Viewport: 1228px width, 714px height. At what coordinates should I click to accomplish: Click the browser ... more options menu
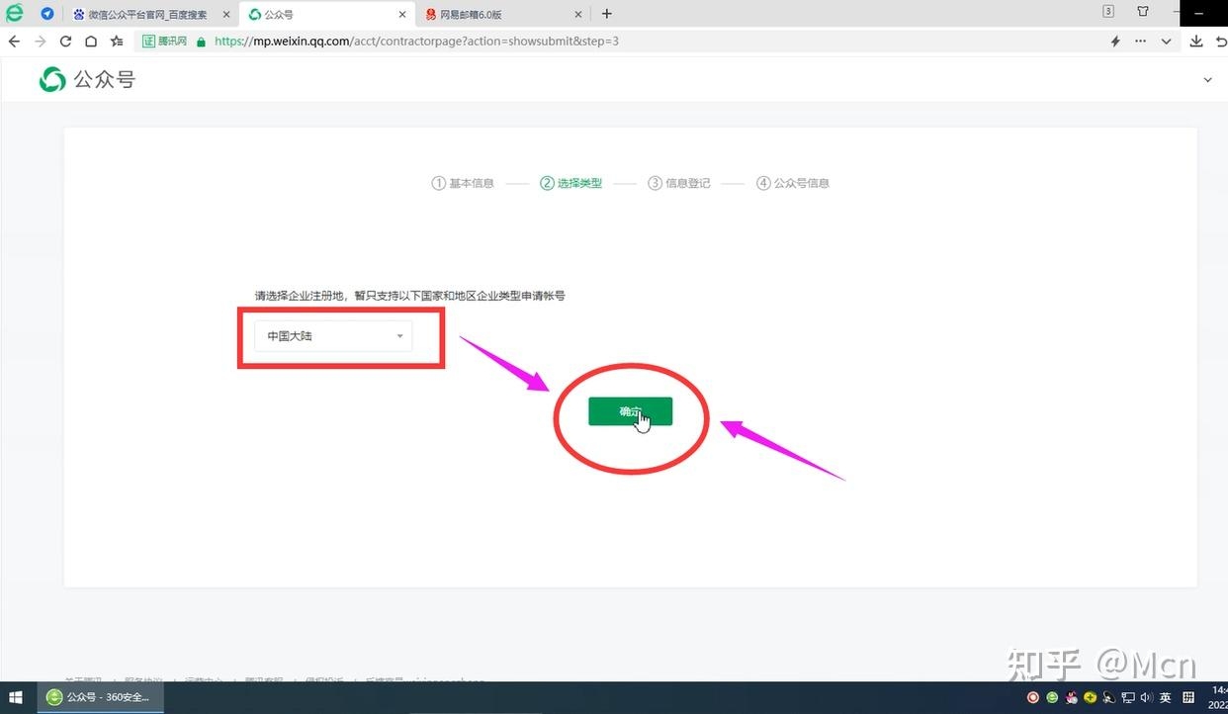(x=1140, y=41)
